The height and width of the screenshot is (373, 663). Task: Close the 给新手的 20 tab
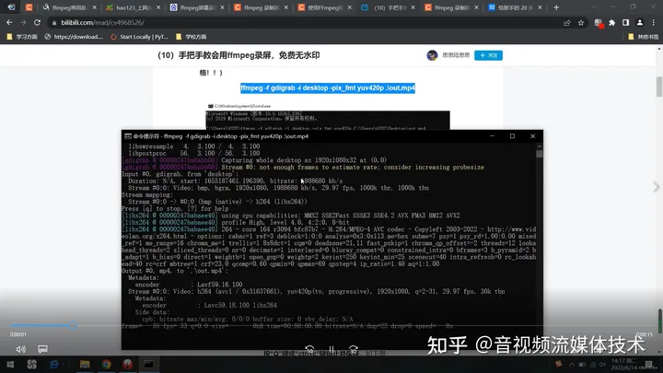click(x=540, y=7)
